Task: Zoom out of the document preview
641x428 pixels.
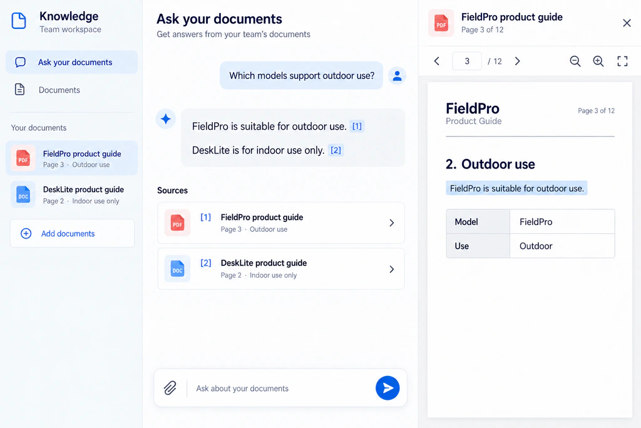Action: tap(575, 61)
